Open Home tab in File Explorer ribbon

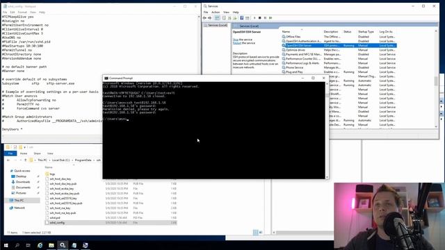pos(24,153)
